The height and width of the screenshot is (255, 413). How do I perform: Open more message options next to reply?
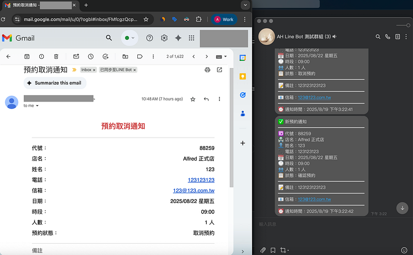(x=219, y=99)
